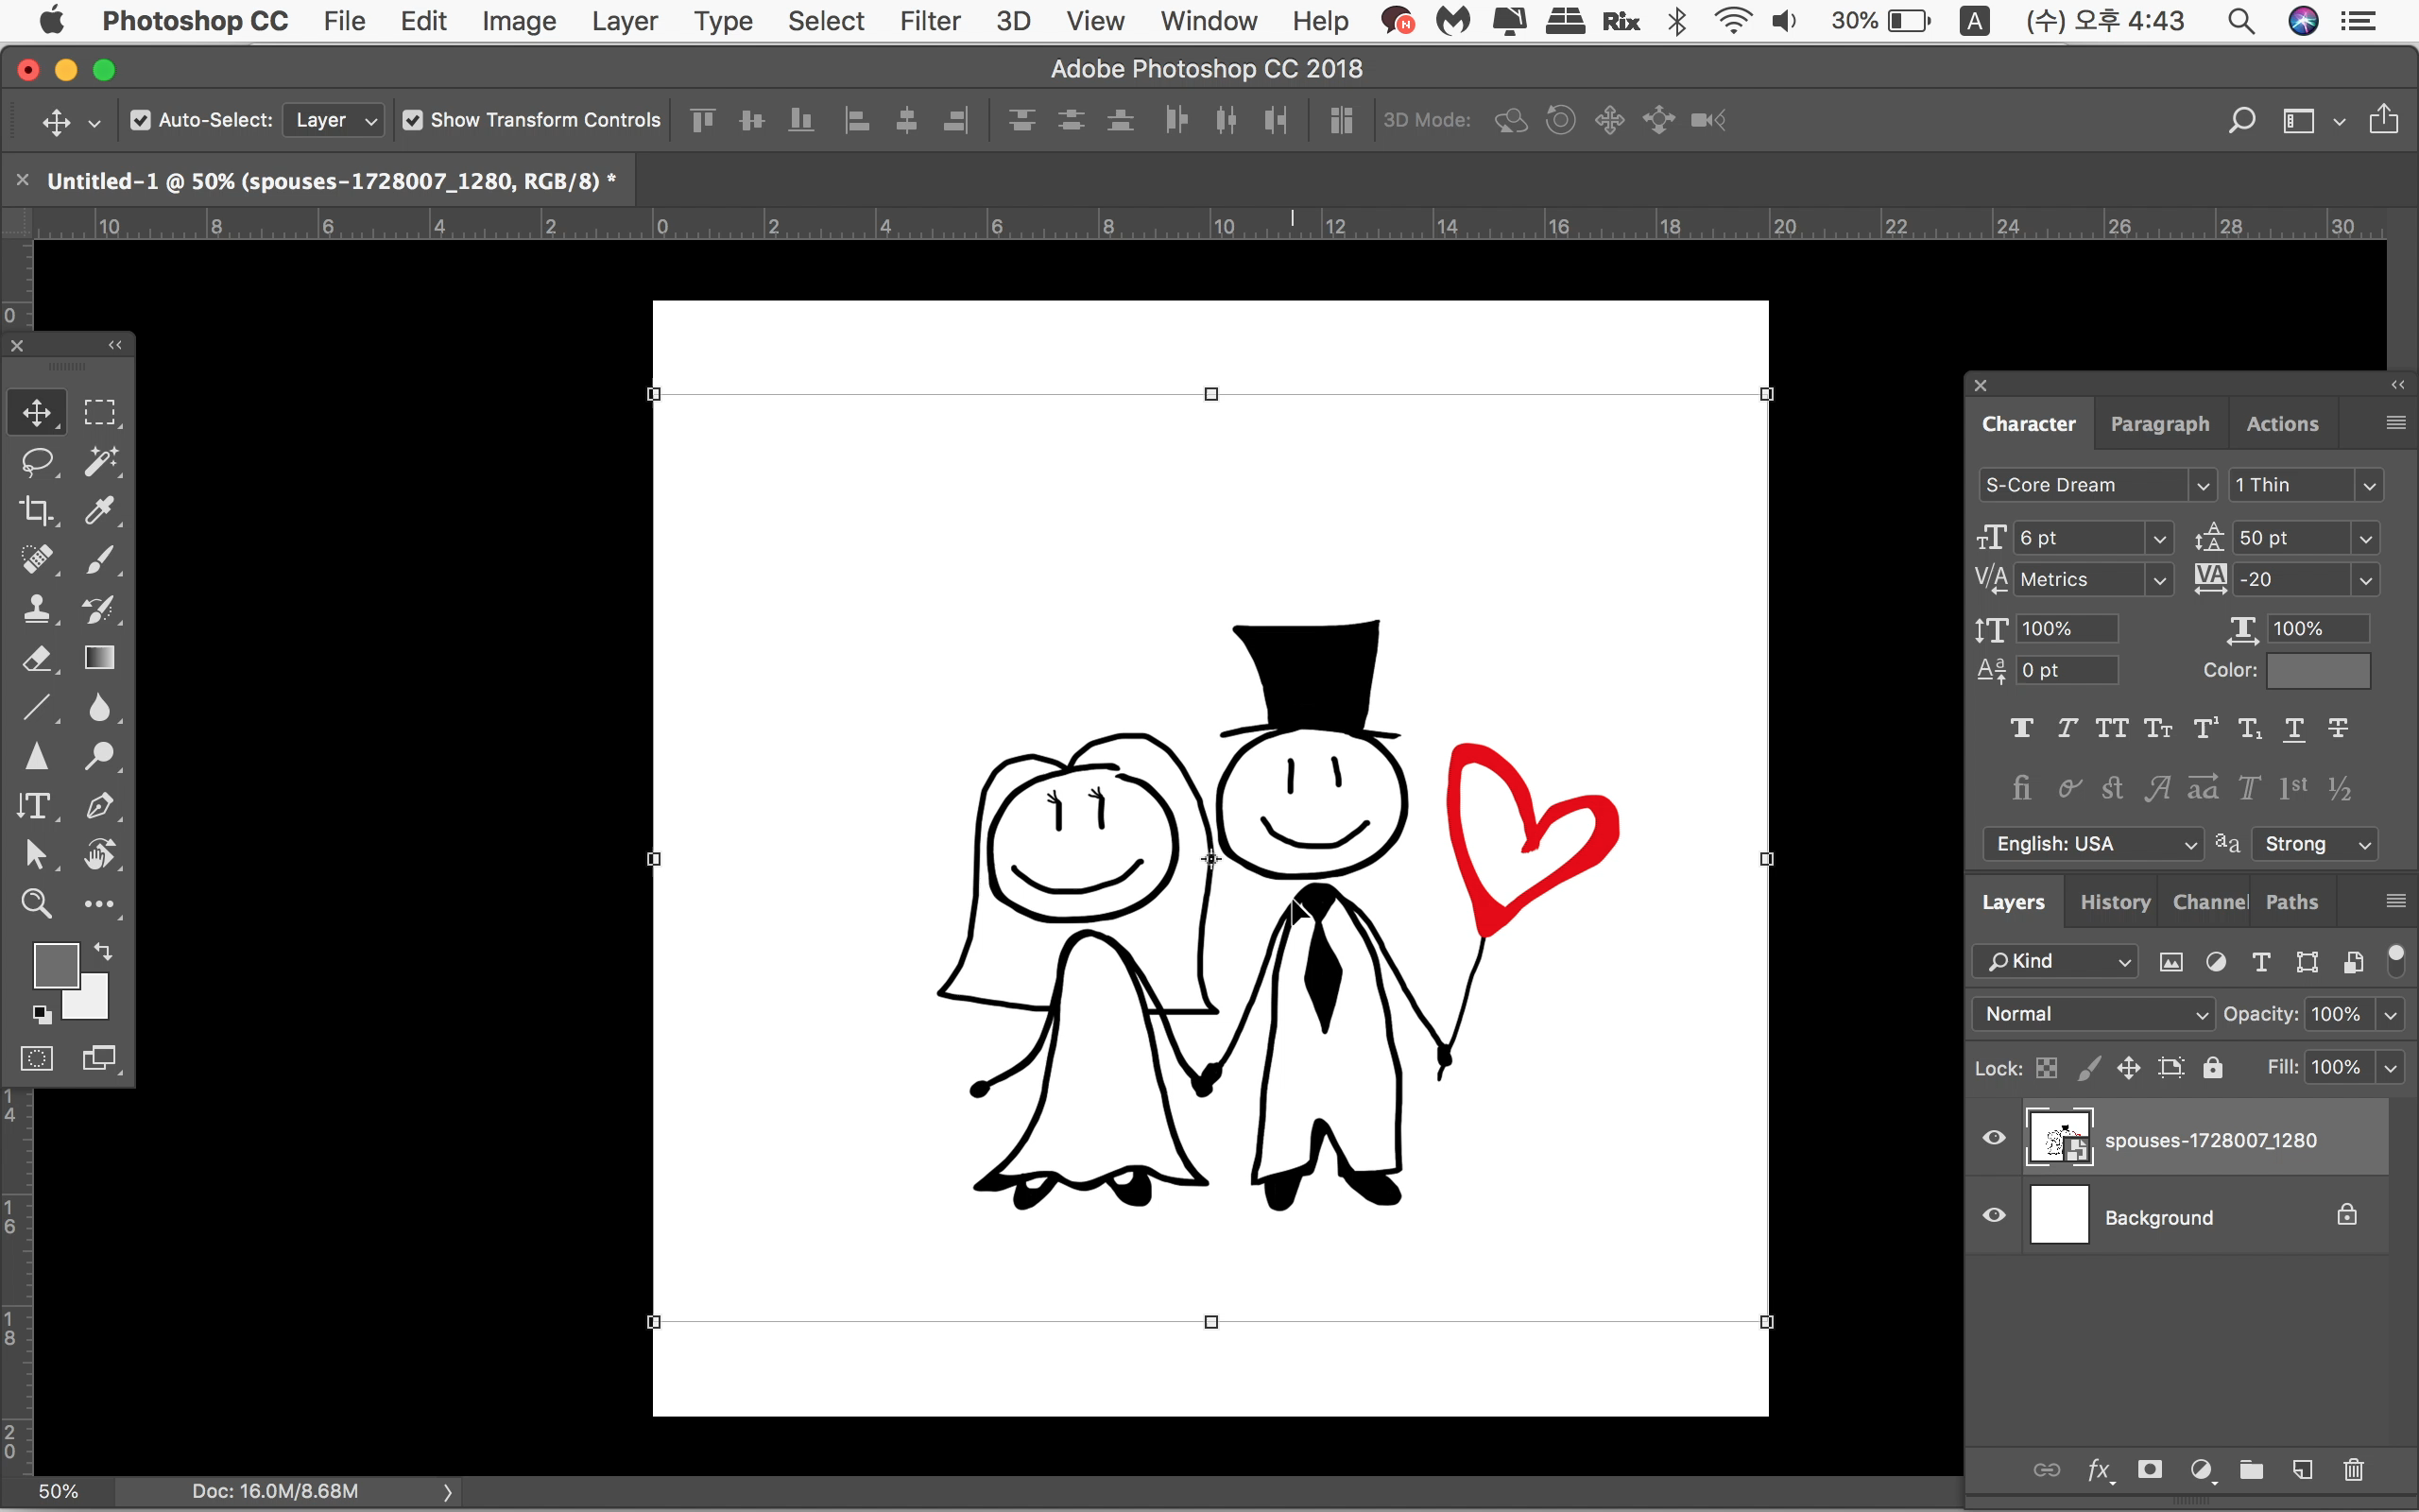
Task: Open the Filter menu
Action: [929, 21]
